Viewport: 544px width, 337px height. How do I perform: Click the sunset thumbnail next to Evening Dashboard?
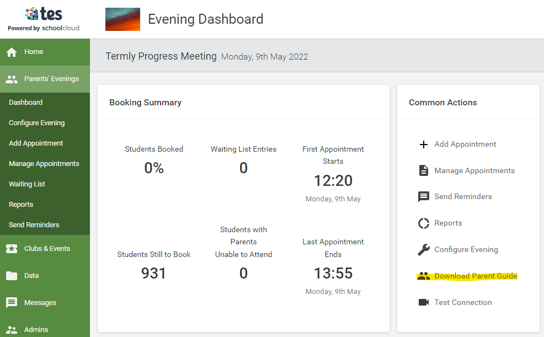click(122, 19)
